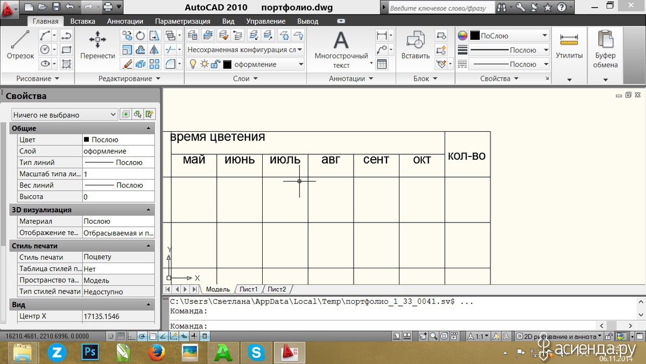Choose the hatch tool in Рисование
The image size is (646, 364).
[x=67, y=64]
